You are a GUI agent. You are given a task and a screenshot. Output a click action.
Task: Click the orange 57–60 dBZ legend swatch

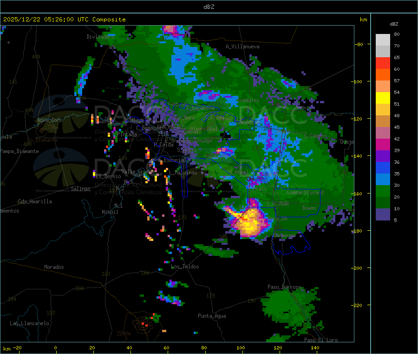(383, 75)
